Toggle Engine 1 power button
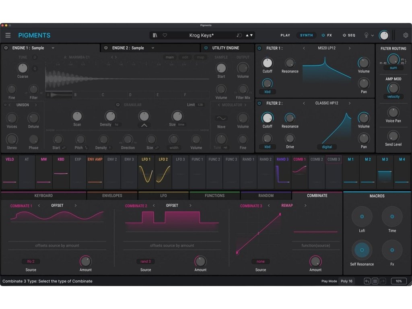 click(6, 48)
